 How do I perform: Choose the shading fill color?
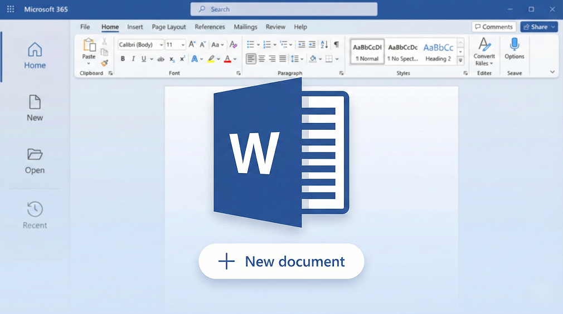[x=313, y=59]
